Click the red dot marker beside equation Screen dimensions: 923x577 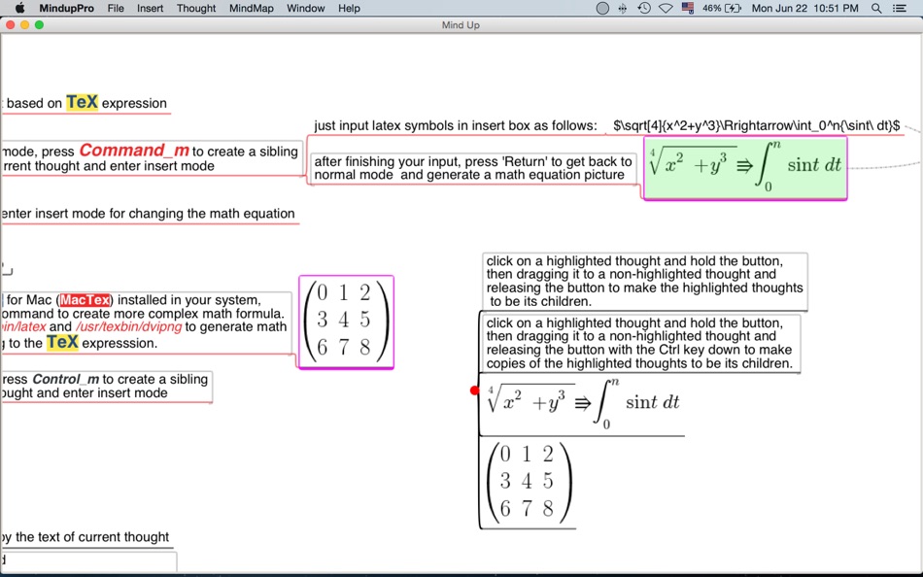pyautogui.click(x=474, y=390)
